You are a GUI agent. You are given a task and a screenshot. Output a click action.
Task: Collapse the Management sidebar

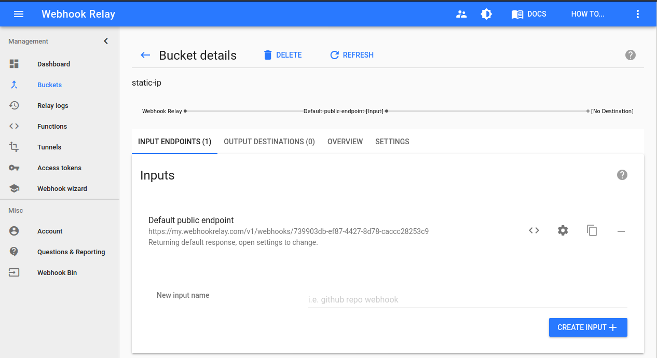click(106, 41)
